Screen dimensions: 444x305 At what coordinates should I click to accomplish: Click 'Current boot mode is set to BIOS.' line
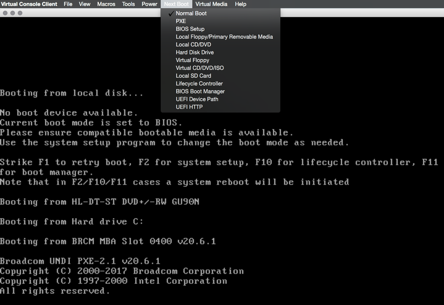(91, 123)
